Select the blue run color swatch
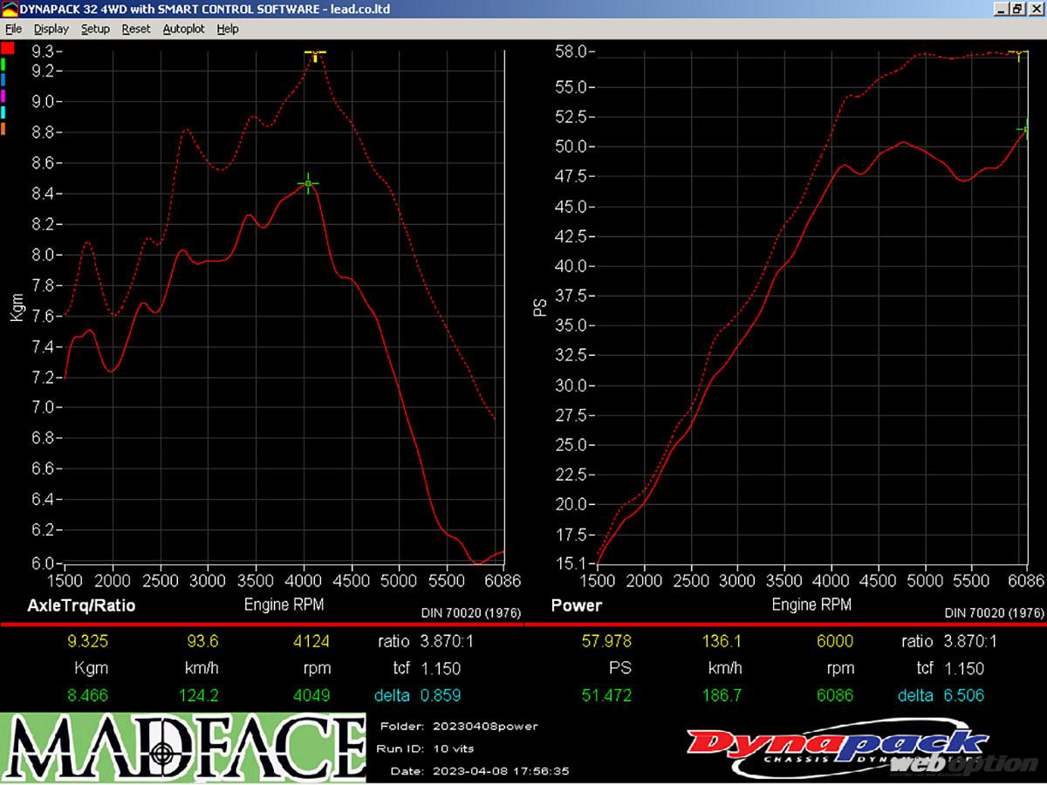The image size is (1047, 785). point(4,79)
